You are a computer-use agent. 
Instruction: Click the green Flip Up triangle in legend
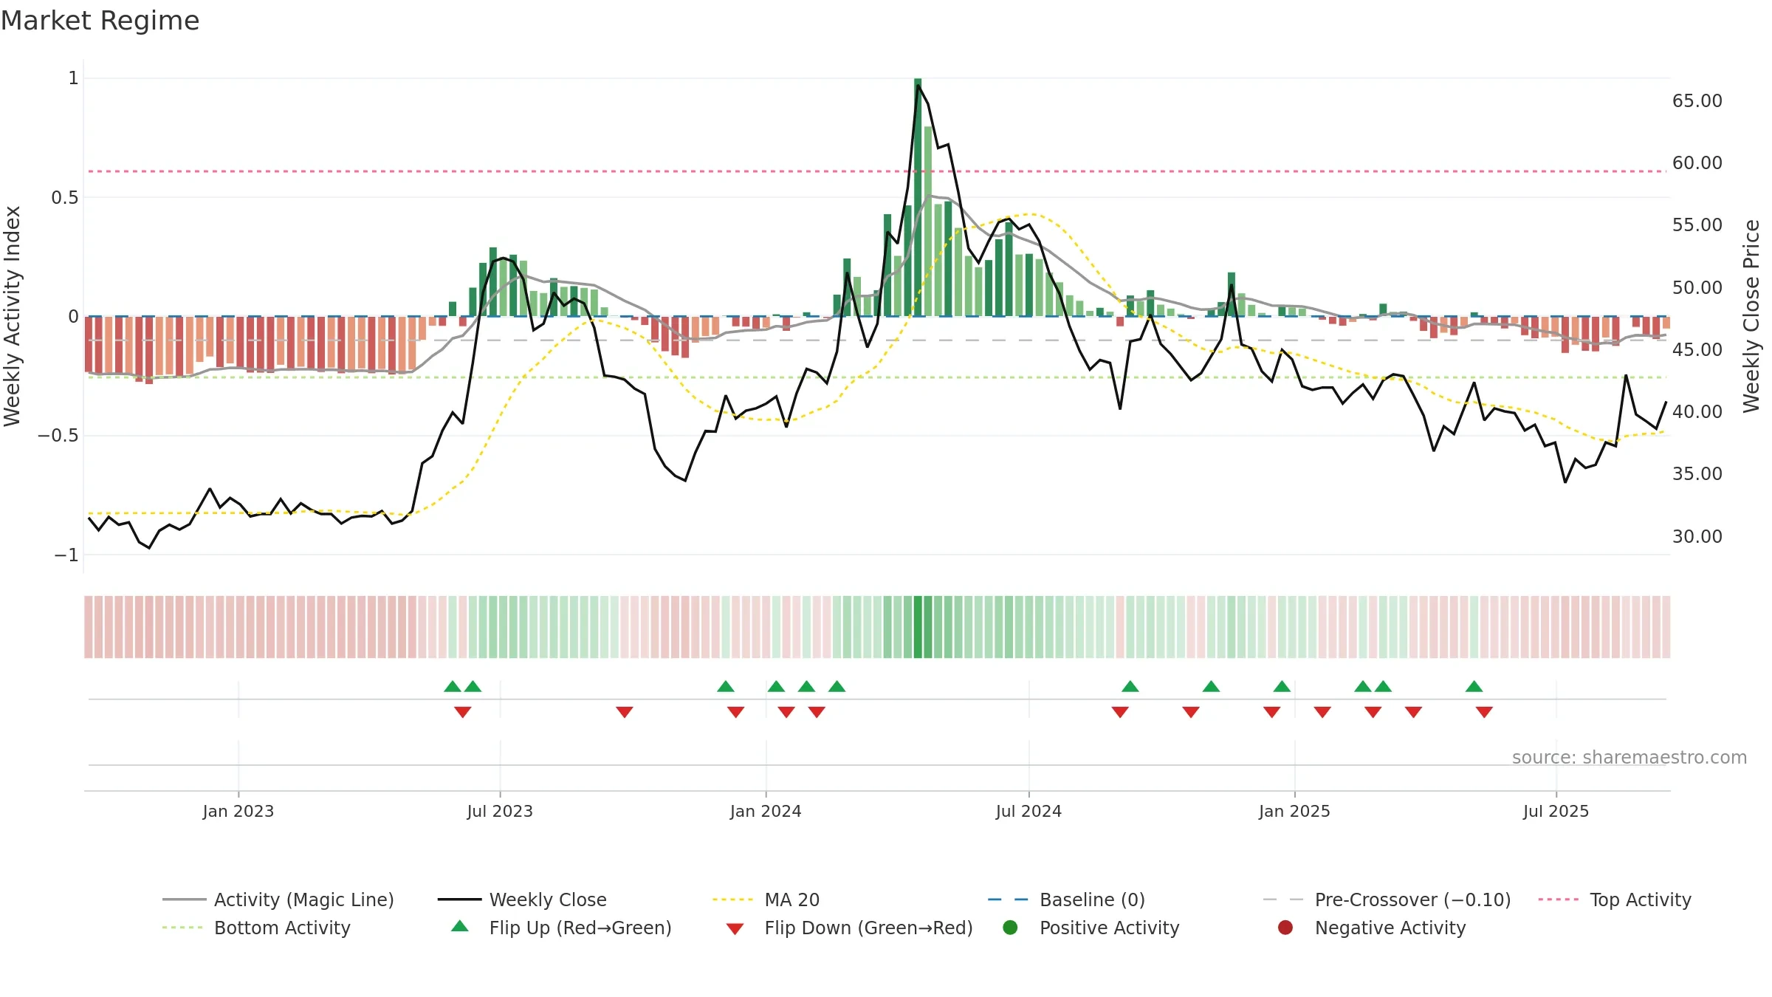point(459,926)
